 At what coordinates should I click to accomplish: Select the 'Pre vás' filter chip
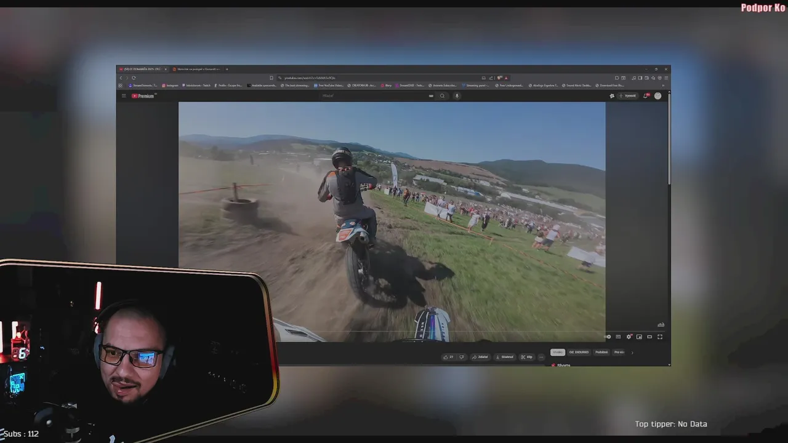pos(619,352)
